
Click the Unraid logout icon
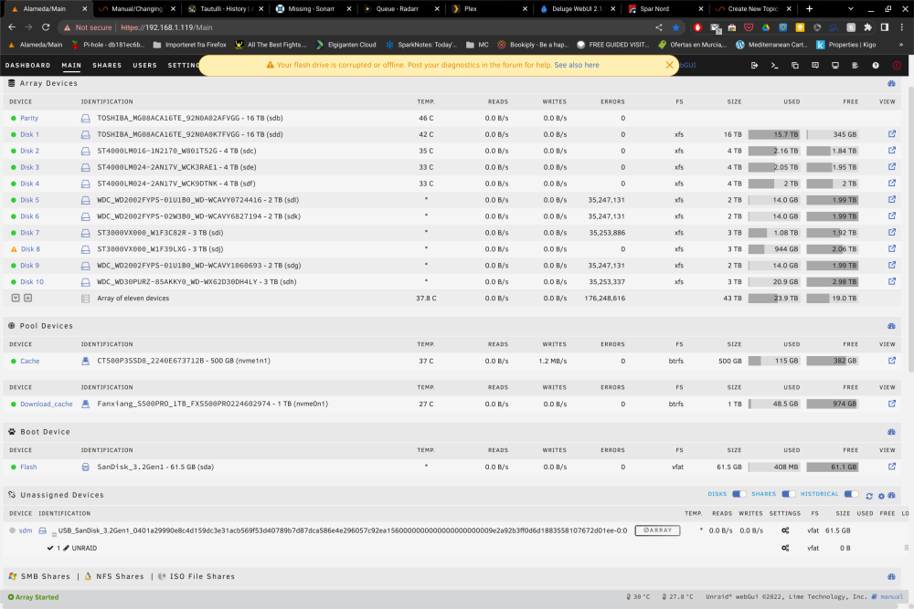(754, 65)
